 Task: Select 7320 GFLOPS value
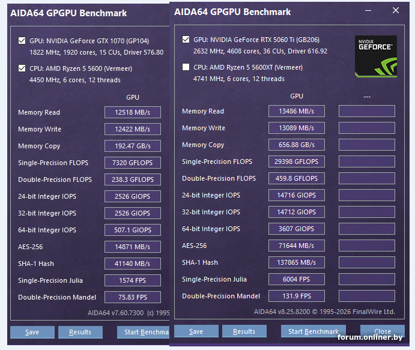(133, 163)
